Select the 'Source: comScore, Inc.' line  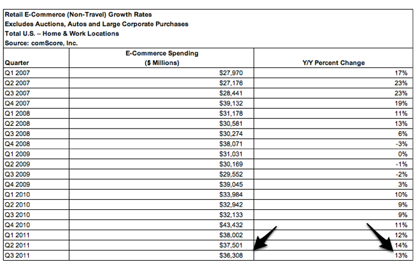click(x=42, y=42)
